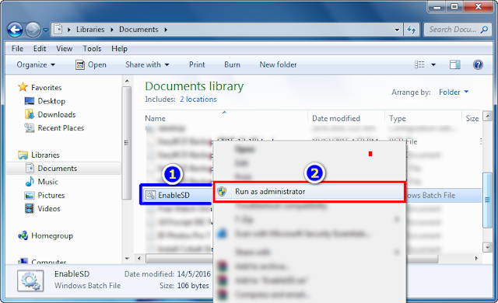
Task: Click the Documents breadcrumb in address bar
Action: pos(139,30)
